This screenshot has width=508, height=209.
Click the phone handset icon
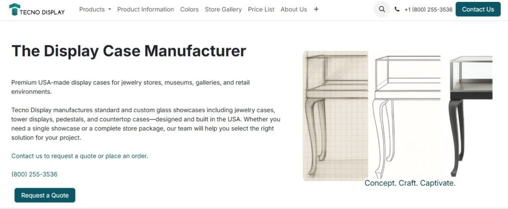point(397,9)
